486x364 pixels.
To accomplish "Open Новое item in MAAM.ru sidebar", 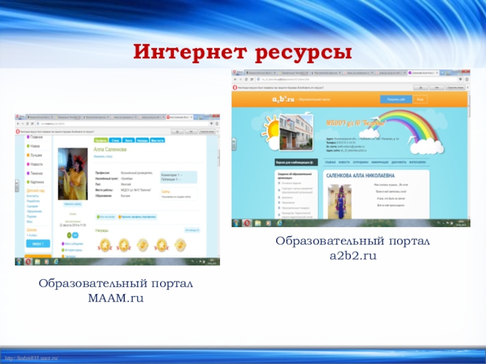I will (x=33, y=146).
